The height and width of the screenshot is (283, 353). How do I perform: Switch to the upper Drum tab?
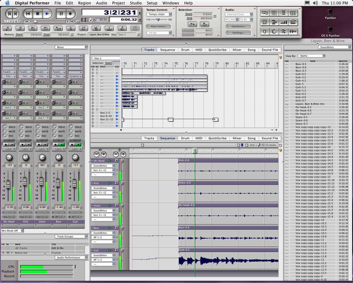coord(185,50)
